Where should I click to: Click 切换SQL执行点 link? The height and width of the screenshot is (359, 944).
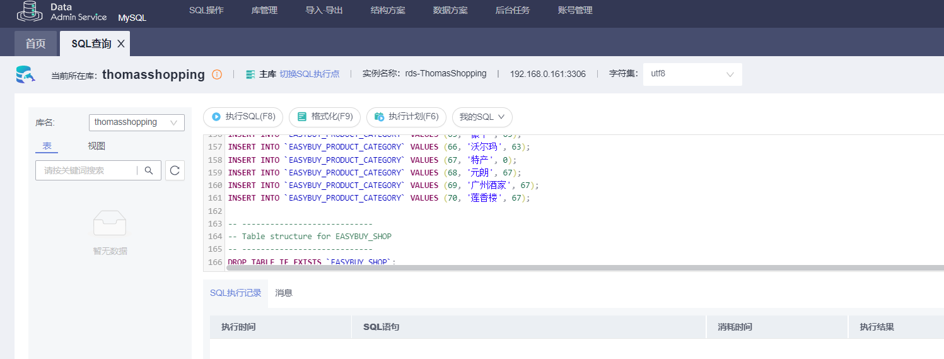[x=310, y=74]
